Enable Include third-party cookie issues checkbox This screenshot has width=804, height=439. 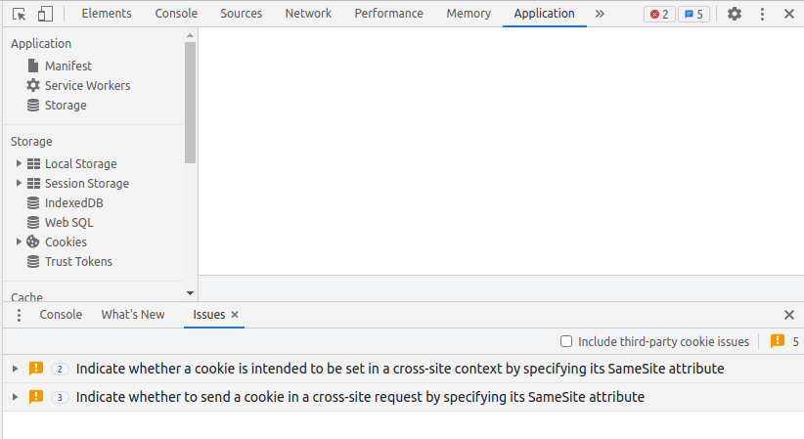click(566, 341)
